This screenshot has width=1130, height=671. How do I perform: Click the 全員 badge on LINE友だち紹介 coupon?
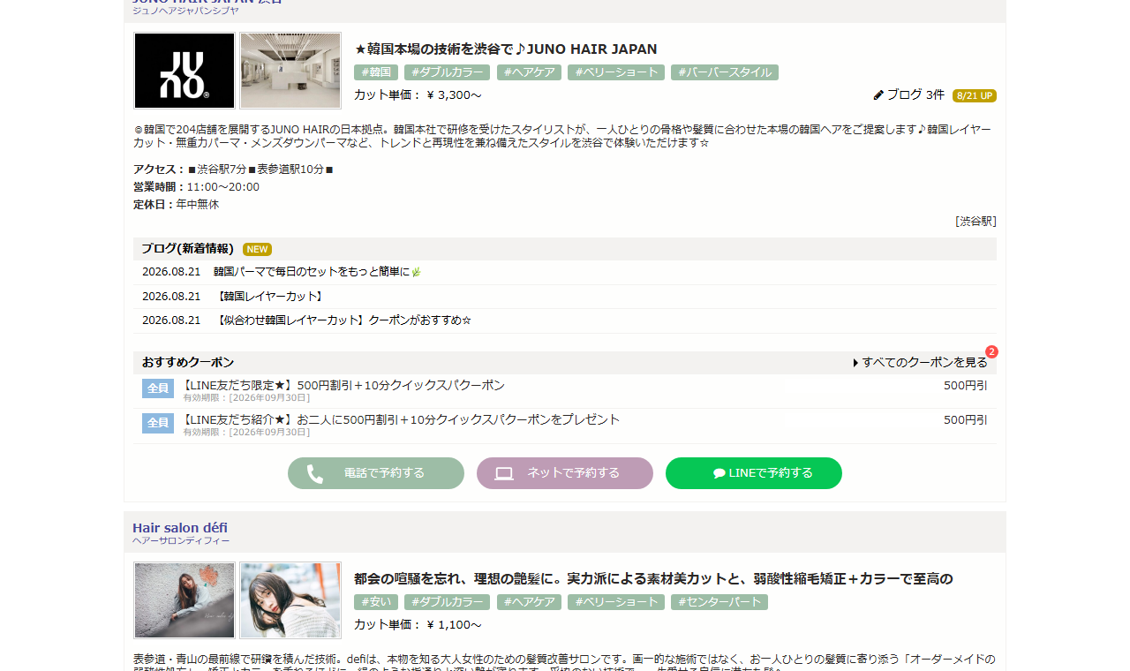pyautogui.click(x=158, y=423)
